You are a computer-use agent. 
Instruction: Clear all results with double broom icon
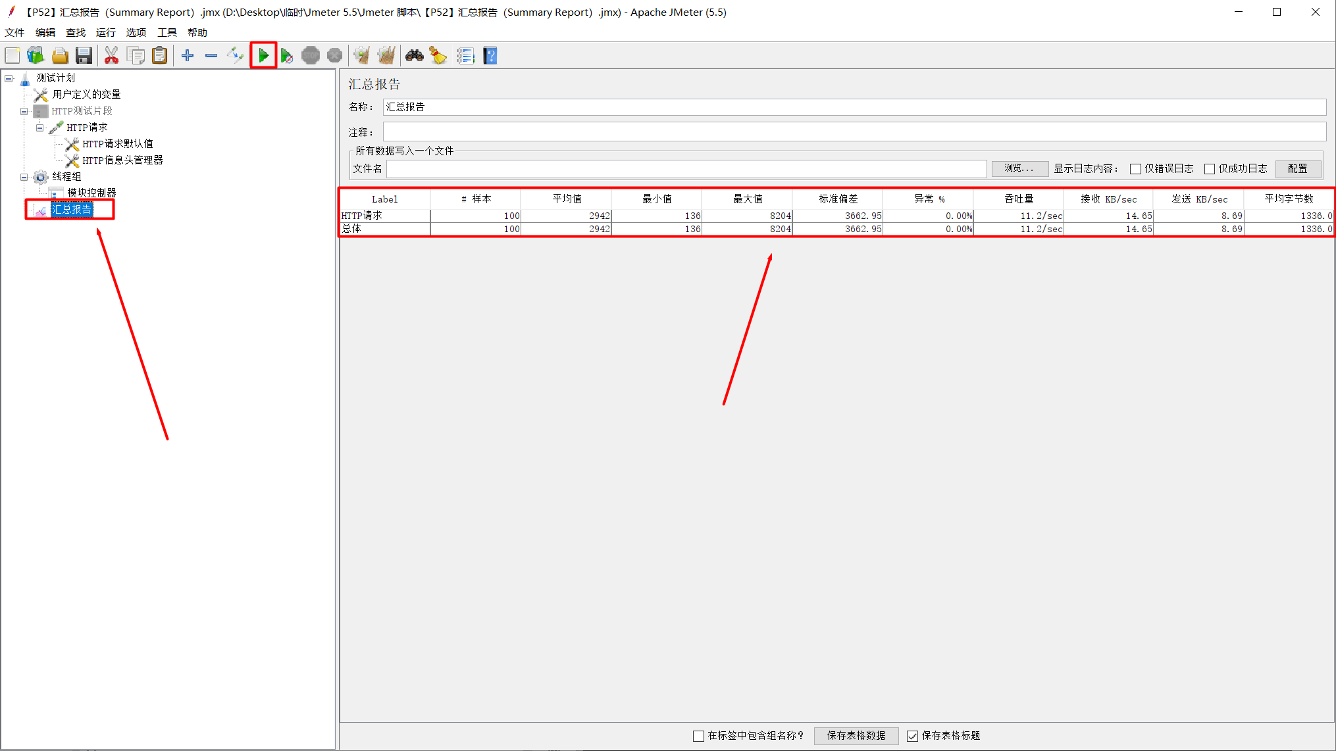point(386,56)
